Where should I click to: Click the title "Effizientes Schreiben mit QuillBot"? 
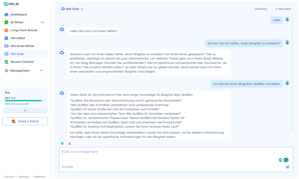[x=126, y=122]
